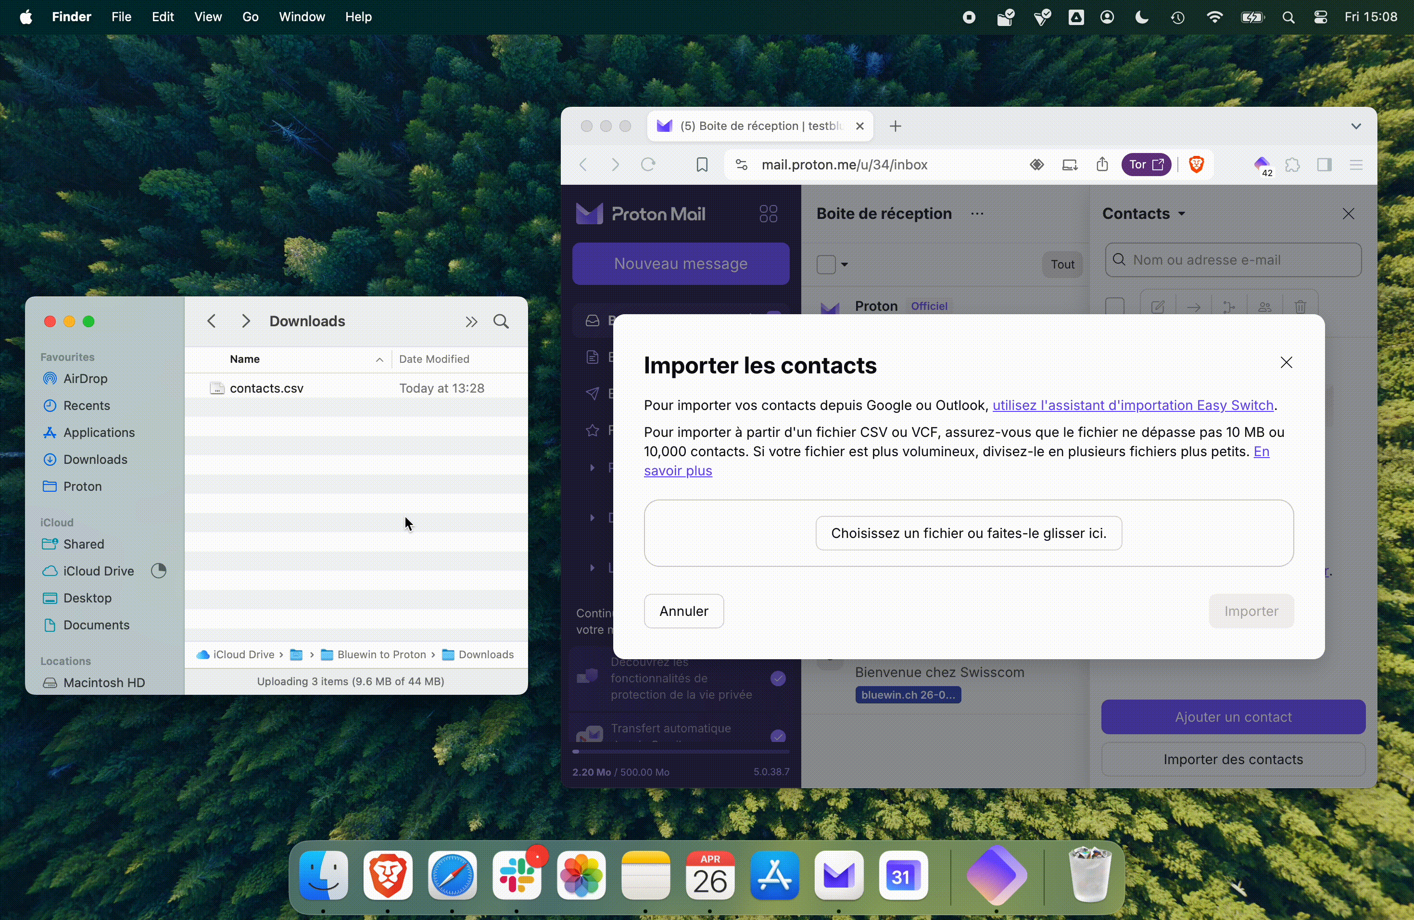Open the selection dropdown arrow beside inbox checkbox

(844, 265)
